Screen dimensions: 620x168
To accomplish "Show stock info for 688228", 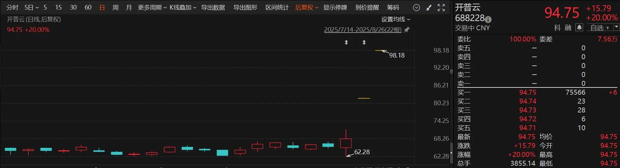I will click(488, 19).
